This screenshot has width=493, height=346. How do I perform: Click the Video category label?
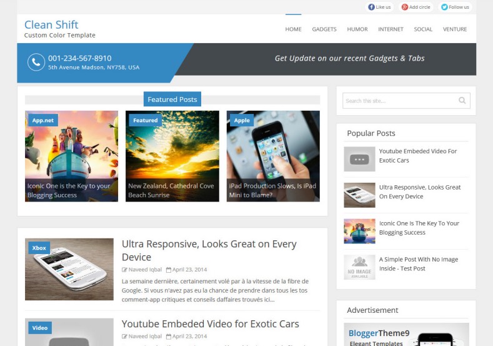click(40, 328)
